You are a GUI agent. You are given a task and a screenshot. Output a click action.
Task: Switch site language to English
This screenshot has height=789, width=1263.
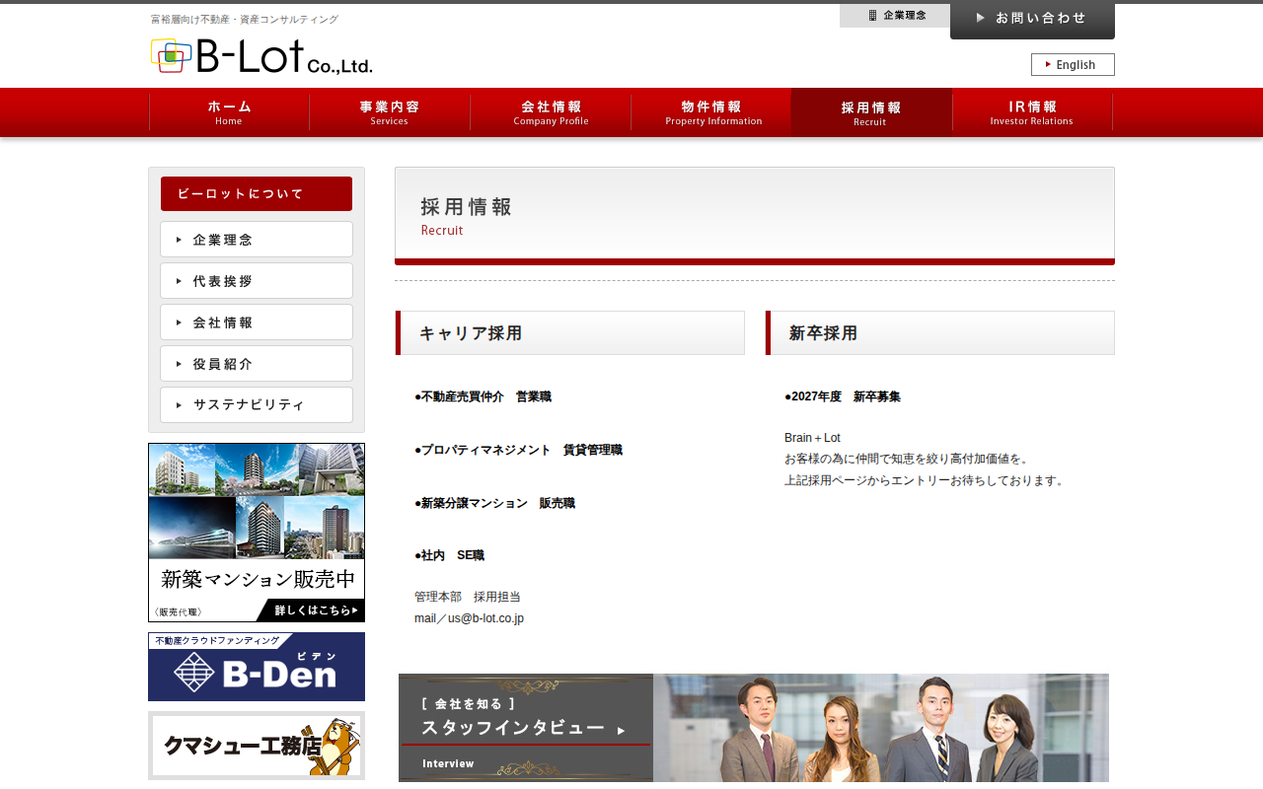coord(1073,65)
